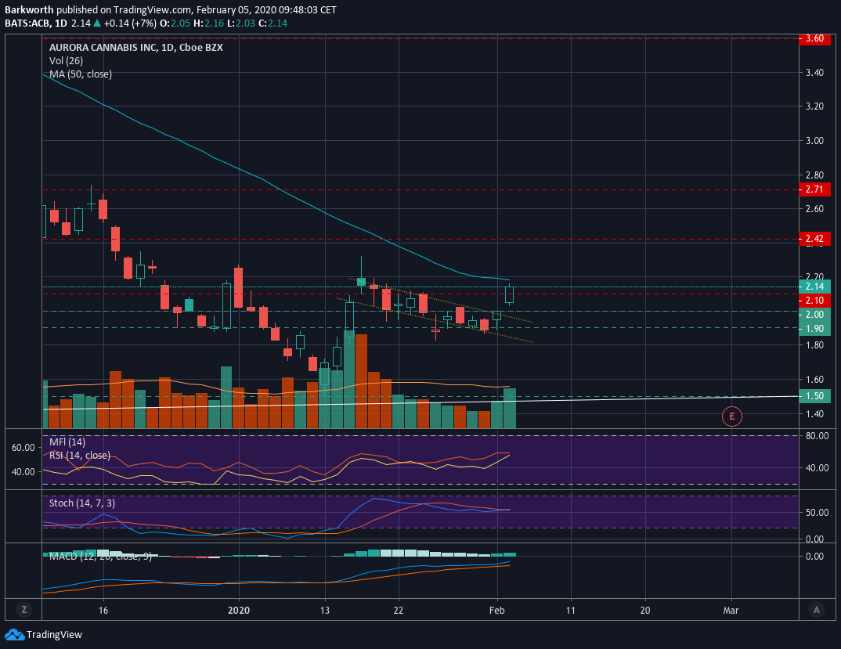
Task: Toggle the A auto-scale button
Action: tap(817, 609)
